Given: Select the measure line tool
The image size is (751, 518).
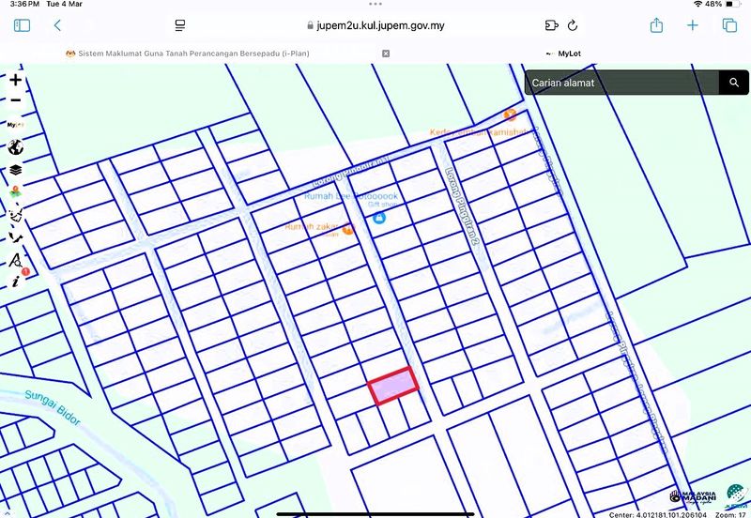Looking at the screenshot, I should click(15, 237).
